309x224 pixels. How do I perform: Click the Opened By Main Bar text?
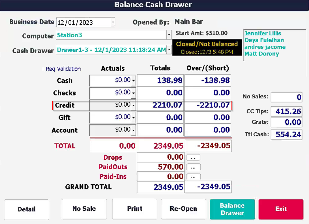tap(188, 22)
